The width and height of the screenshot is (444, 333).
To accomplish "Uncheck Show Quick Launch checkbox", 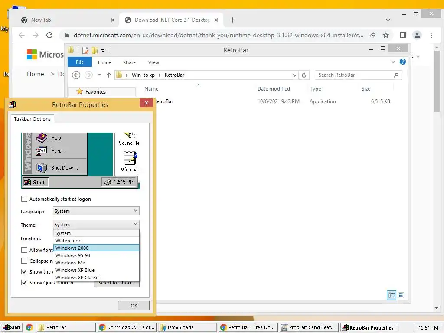I will tap(24, 283).
